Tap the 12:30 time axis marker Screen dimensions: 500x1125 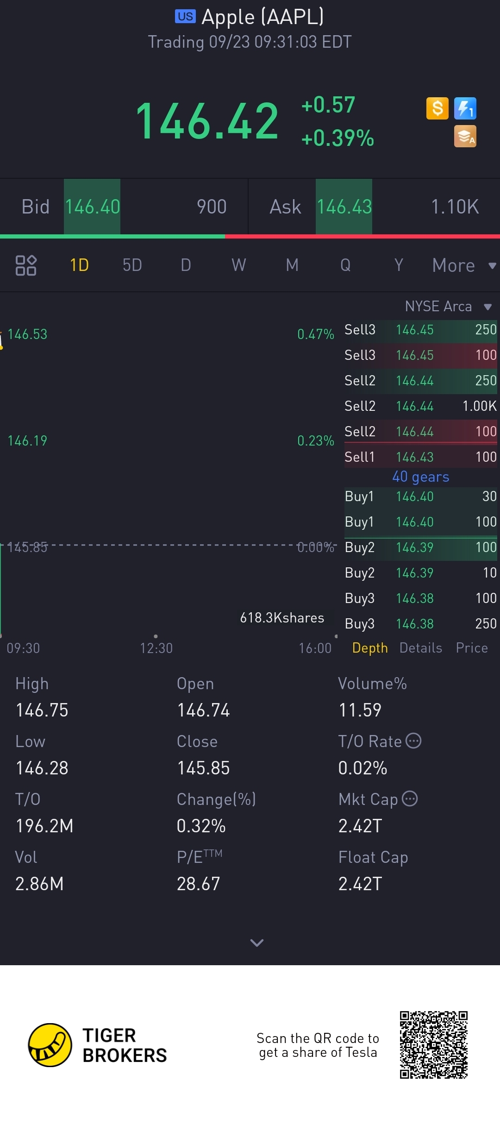pyautogui.click(x=156, y=648)
